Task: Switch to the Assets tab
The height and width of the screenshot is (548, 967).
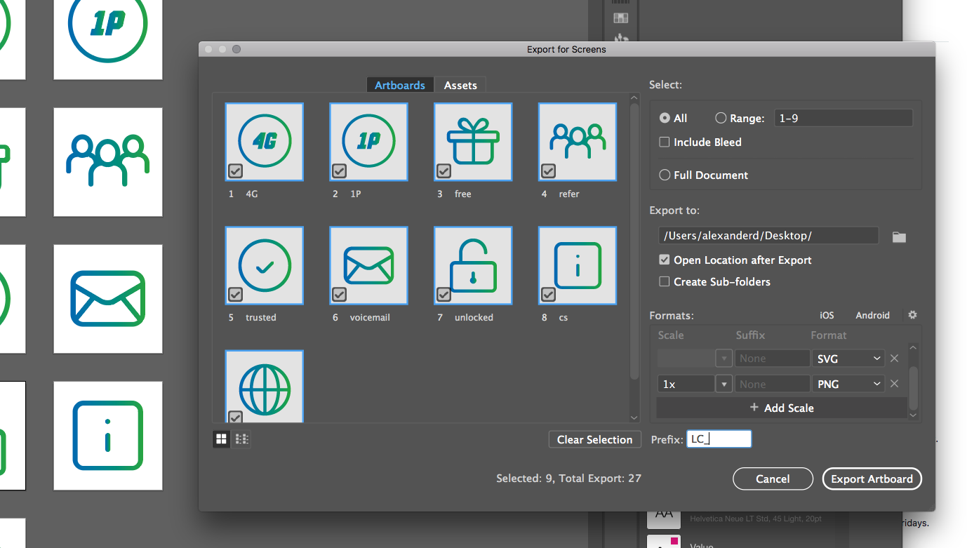Action: 460,85
